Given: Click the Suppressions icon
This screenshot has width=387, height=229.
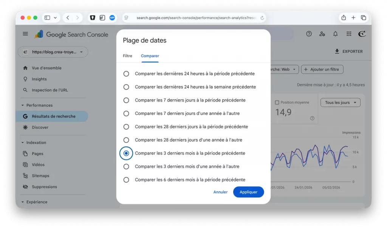Looking at the screenshot, I should (x=25, y=187).
